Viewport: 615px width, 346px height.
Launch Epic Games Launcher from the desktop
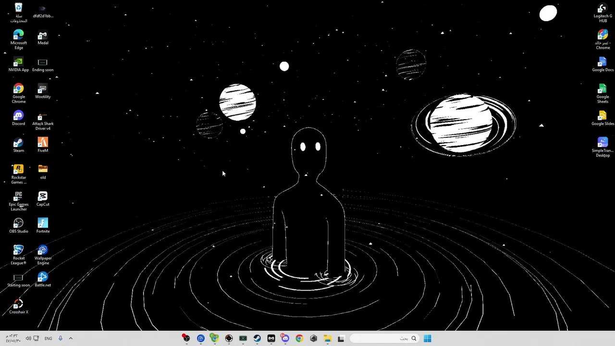(x=18, y=201)
